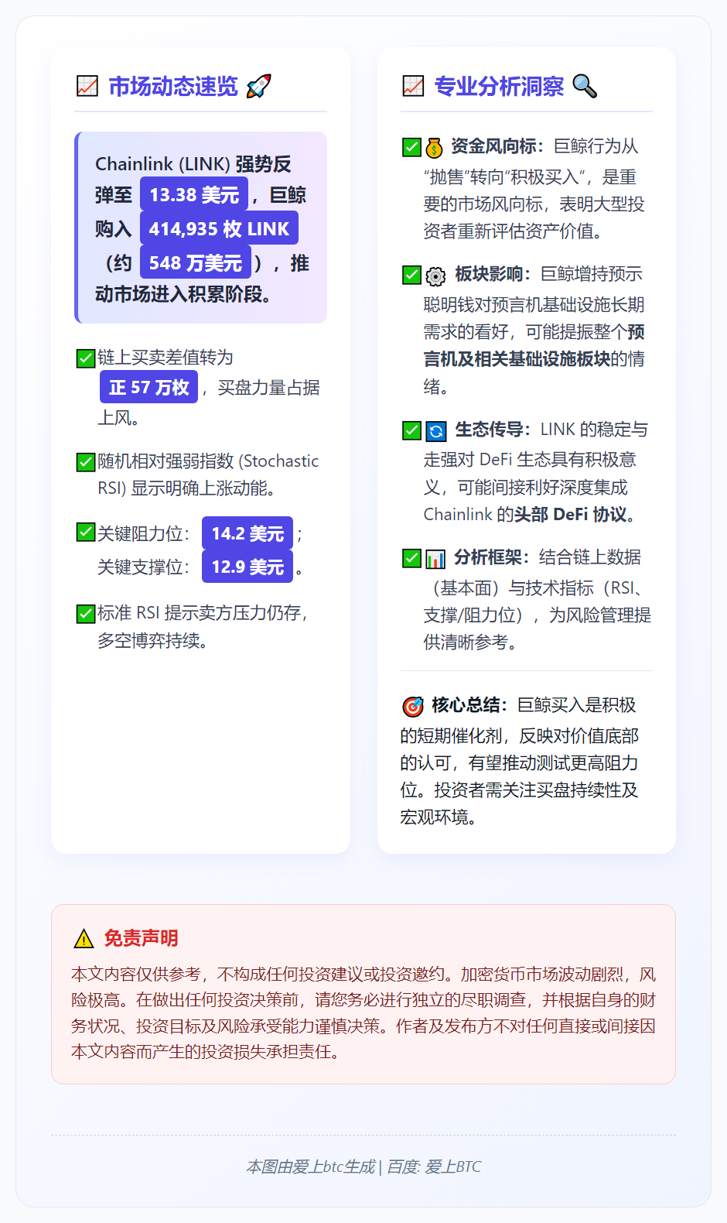This screenshot has height=1223, width=727.
Task: Click check mark before 板块影响
Action: (x=412, y=275)
